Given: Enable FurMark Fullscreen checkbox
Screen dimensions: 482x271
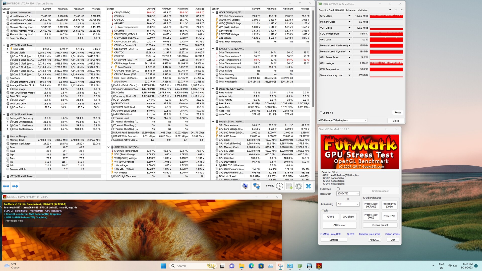Looking at the screenshot, I should 338,189.
